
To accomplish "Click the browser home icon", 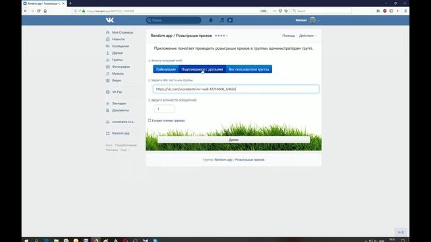I will [45, 11].
